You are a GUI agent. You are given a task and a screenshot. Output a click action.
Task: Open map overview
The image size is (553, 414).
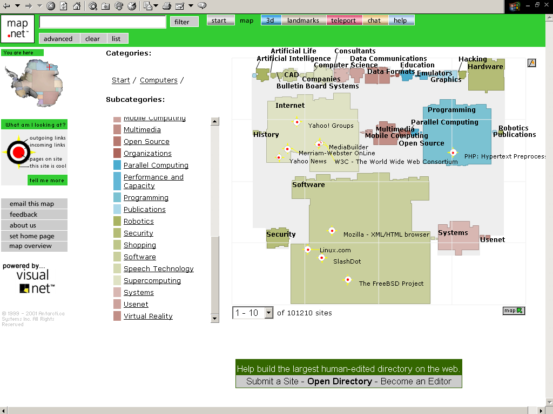[x=34, y=246]
